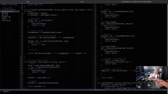Click the 'c.ExpiresAt = expire' line
This screenshot has width=168, height=94.
[38, 13]
